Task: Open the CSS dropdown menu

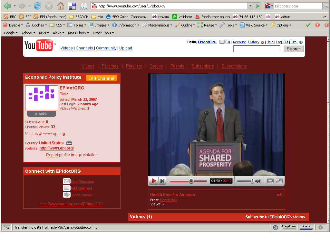Action: point(57,25)
